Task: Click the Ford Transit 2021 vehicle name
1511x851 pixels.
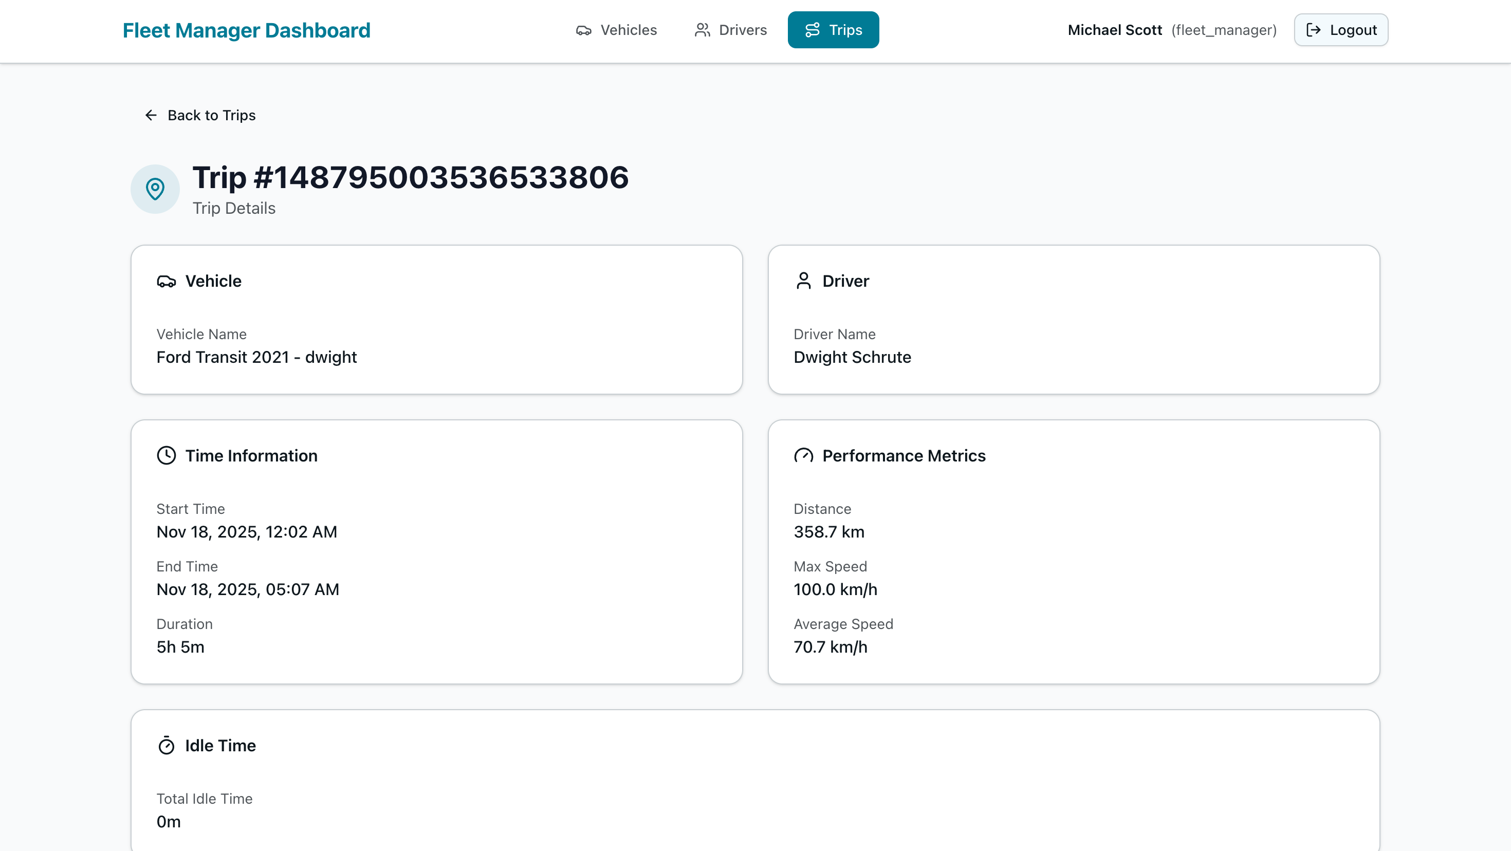Action: [x=256, y=357]
